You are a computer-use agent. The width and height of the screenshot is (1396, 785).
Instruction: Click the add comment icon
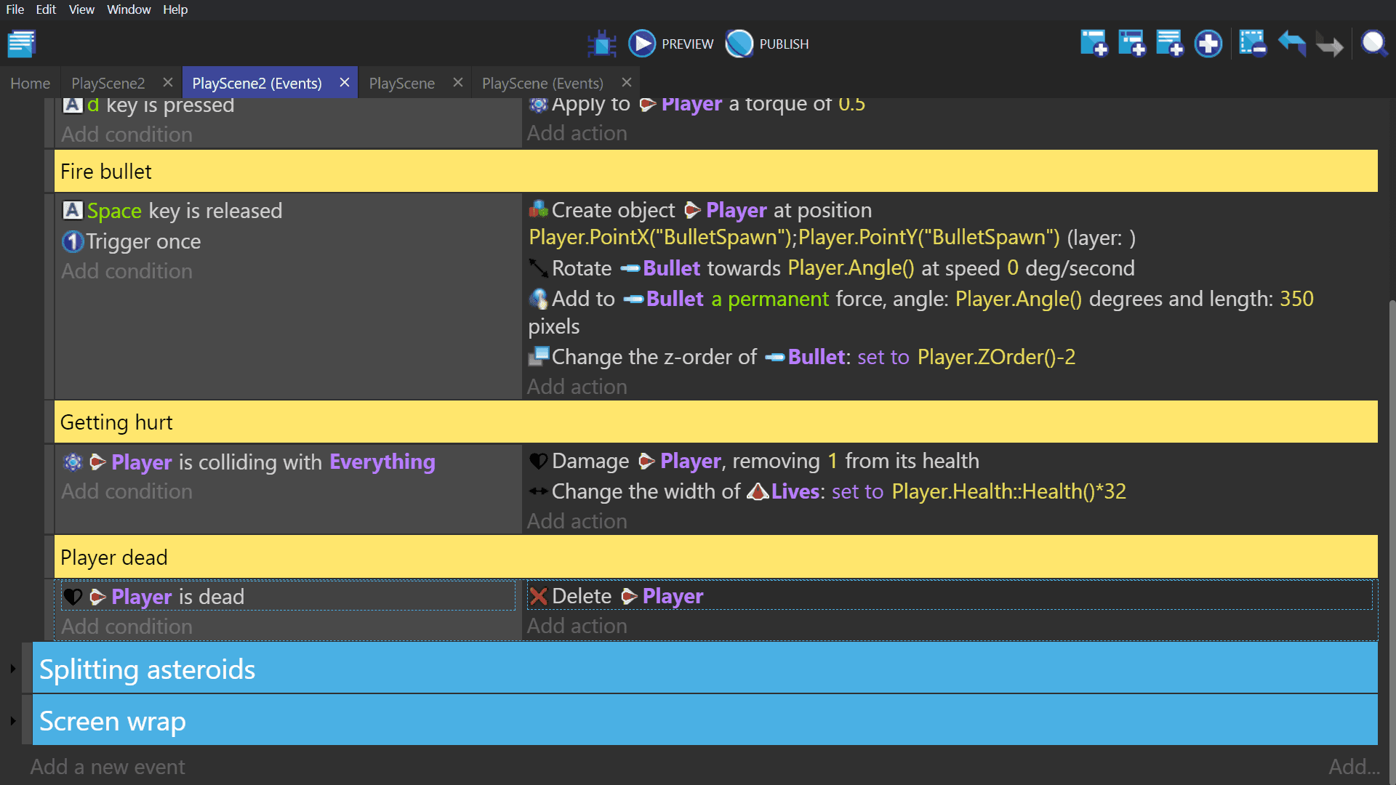[1169, 44]
